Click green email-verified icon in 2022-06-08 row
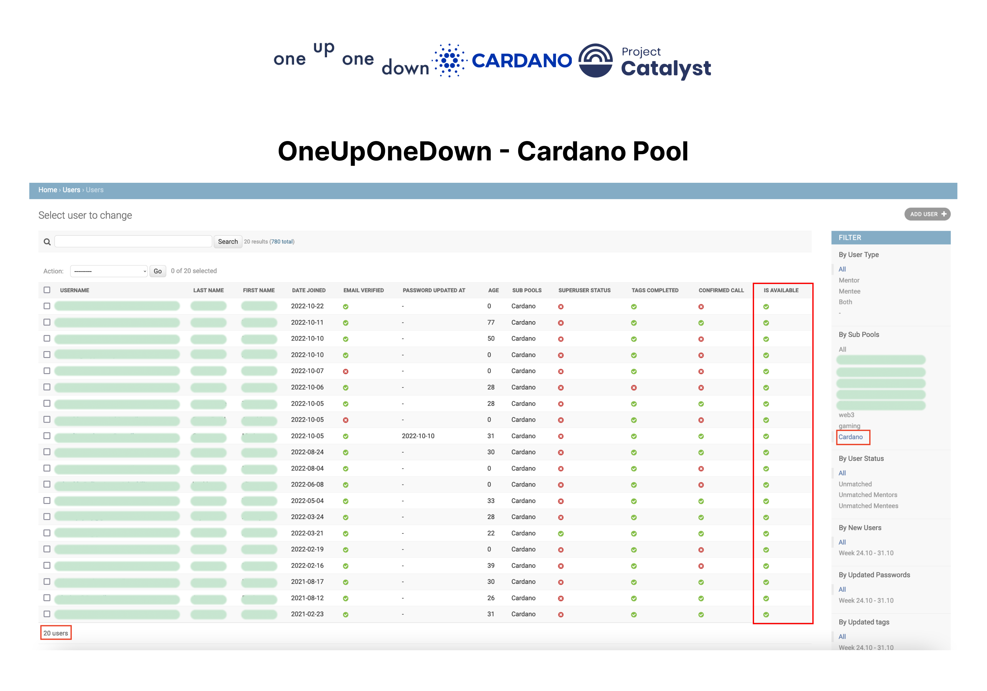The width and height of the screenshot is (987, 691). coord(346,485)
